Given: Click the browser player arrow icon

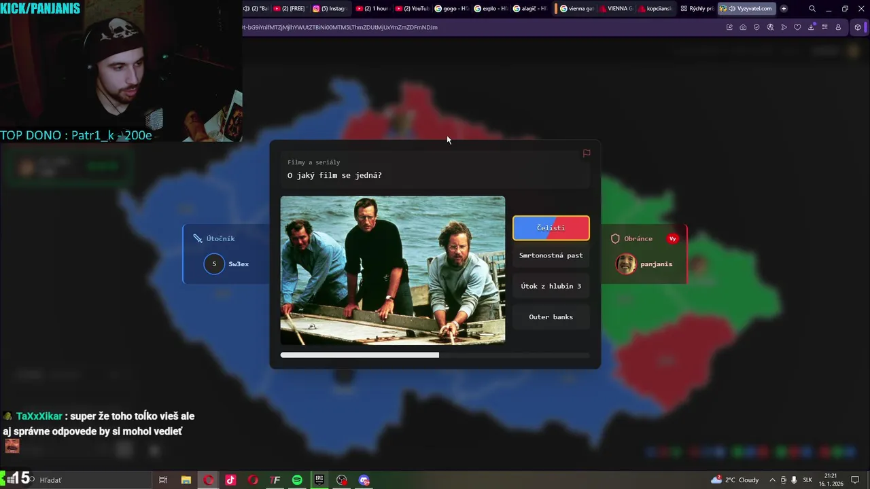Looking at the screenshot, I should (784, 27).
